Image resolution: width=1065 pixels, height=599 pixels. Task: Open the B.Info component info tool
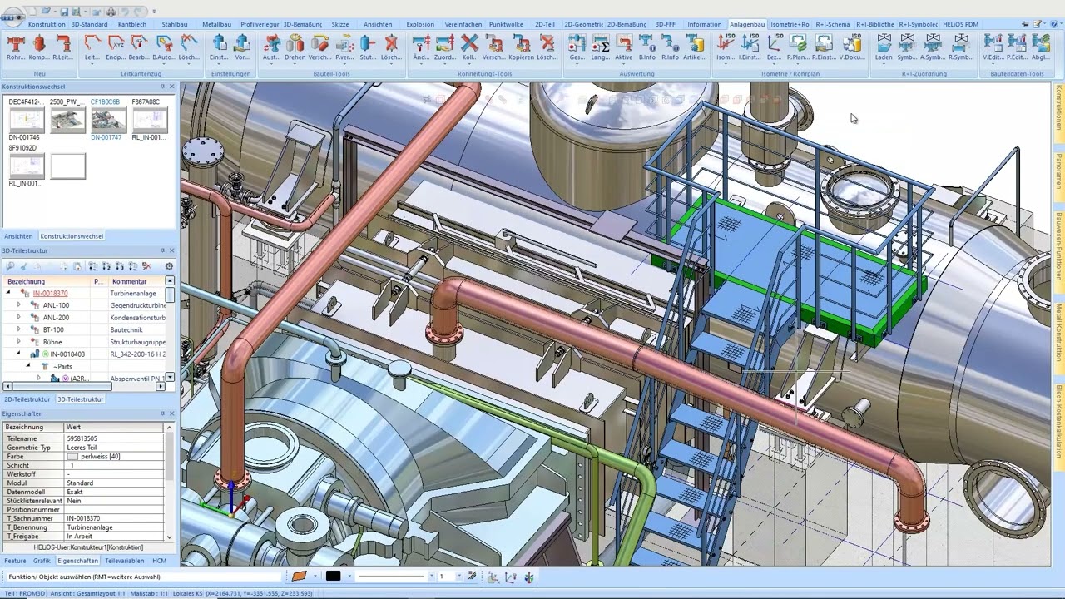(647, 47)
